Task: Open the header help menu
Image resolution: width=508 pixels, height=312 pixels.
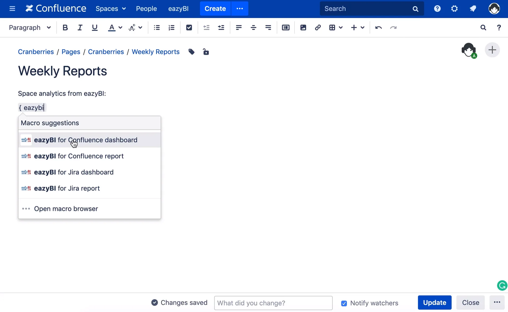Action: point(437,9)
